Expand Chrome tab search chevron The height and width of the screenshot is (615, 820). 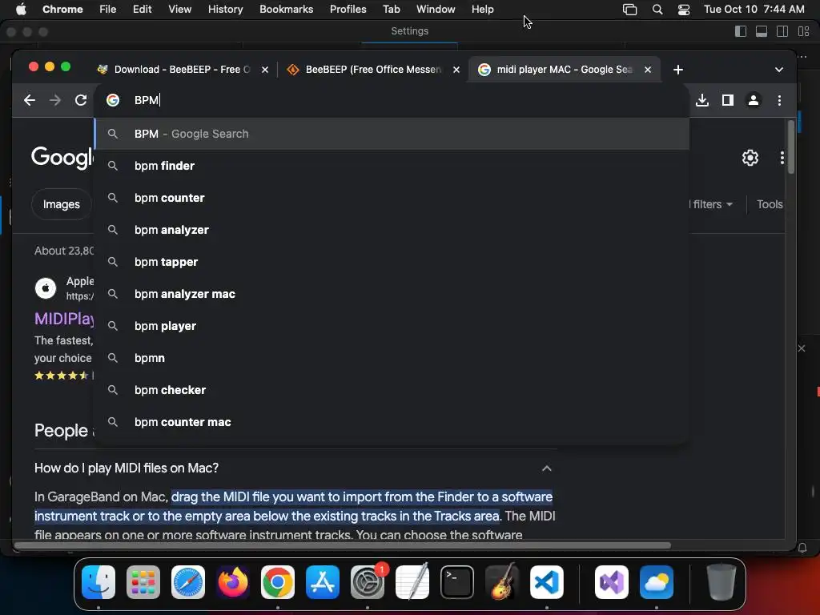click(778, 70)
